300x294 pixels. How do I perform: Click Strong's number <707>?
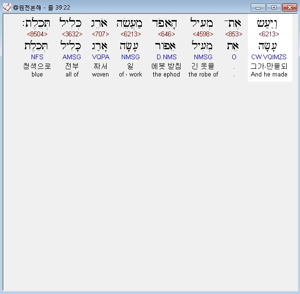(x=100, y=34)
